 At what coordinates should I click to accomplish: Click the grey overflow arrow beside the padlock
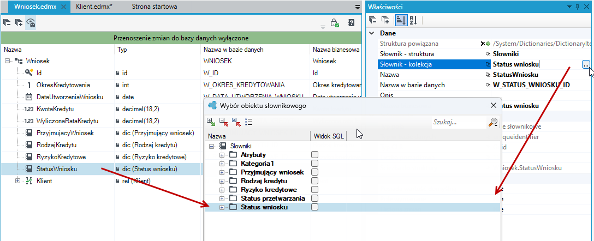click(323, 27)
